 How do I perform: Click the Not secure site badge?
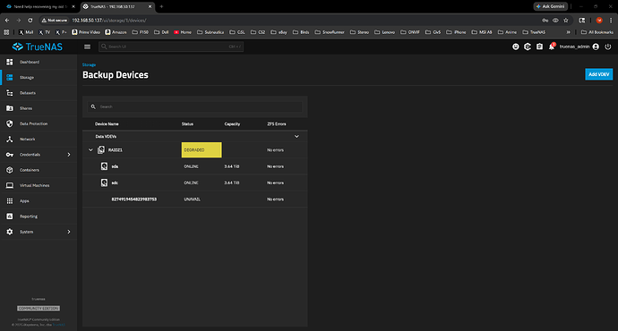[x=55, y=20]
